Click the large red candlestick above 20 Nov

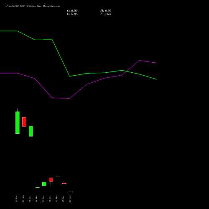24,122
